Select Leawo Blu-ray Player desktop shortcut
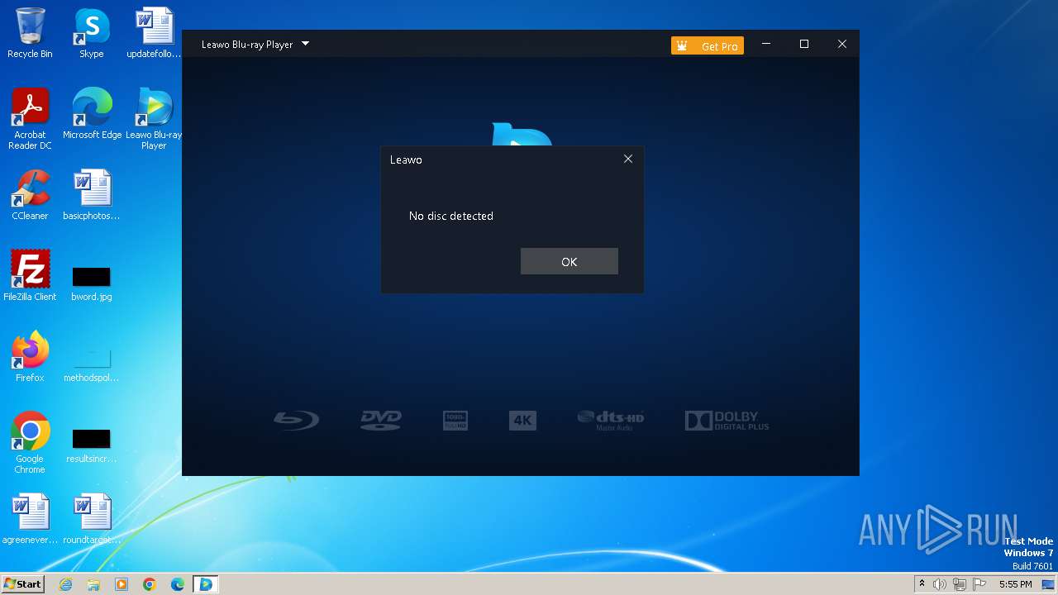This screenshot has height=595, width=1058. 154,118
